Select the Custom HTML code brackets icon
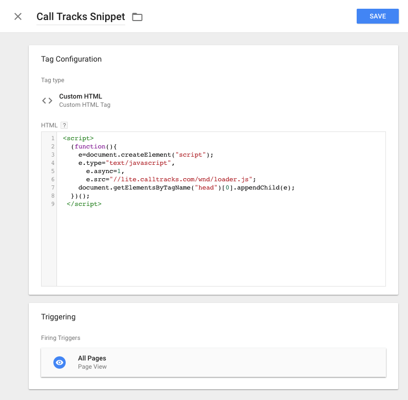The height and width of the screenshot is (400, 408). [x=47, y=101]
